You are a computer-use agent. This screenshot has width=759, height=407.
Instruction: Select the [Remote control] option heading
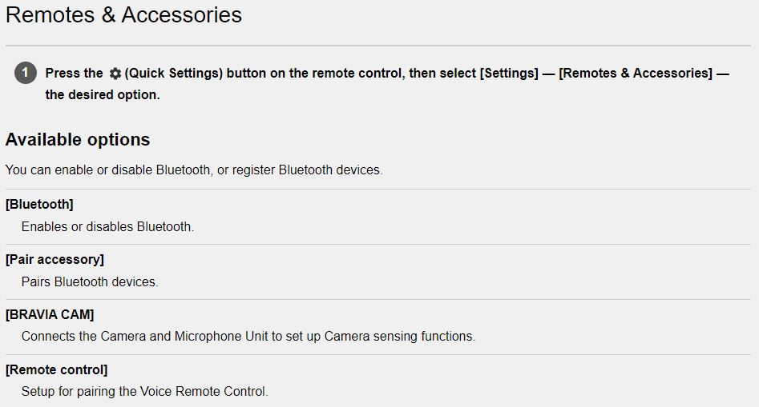(57, 370)
